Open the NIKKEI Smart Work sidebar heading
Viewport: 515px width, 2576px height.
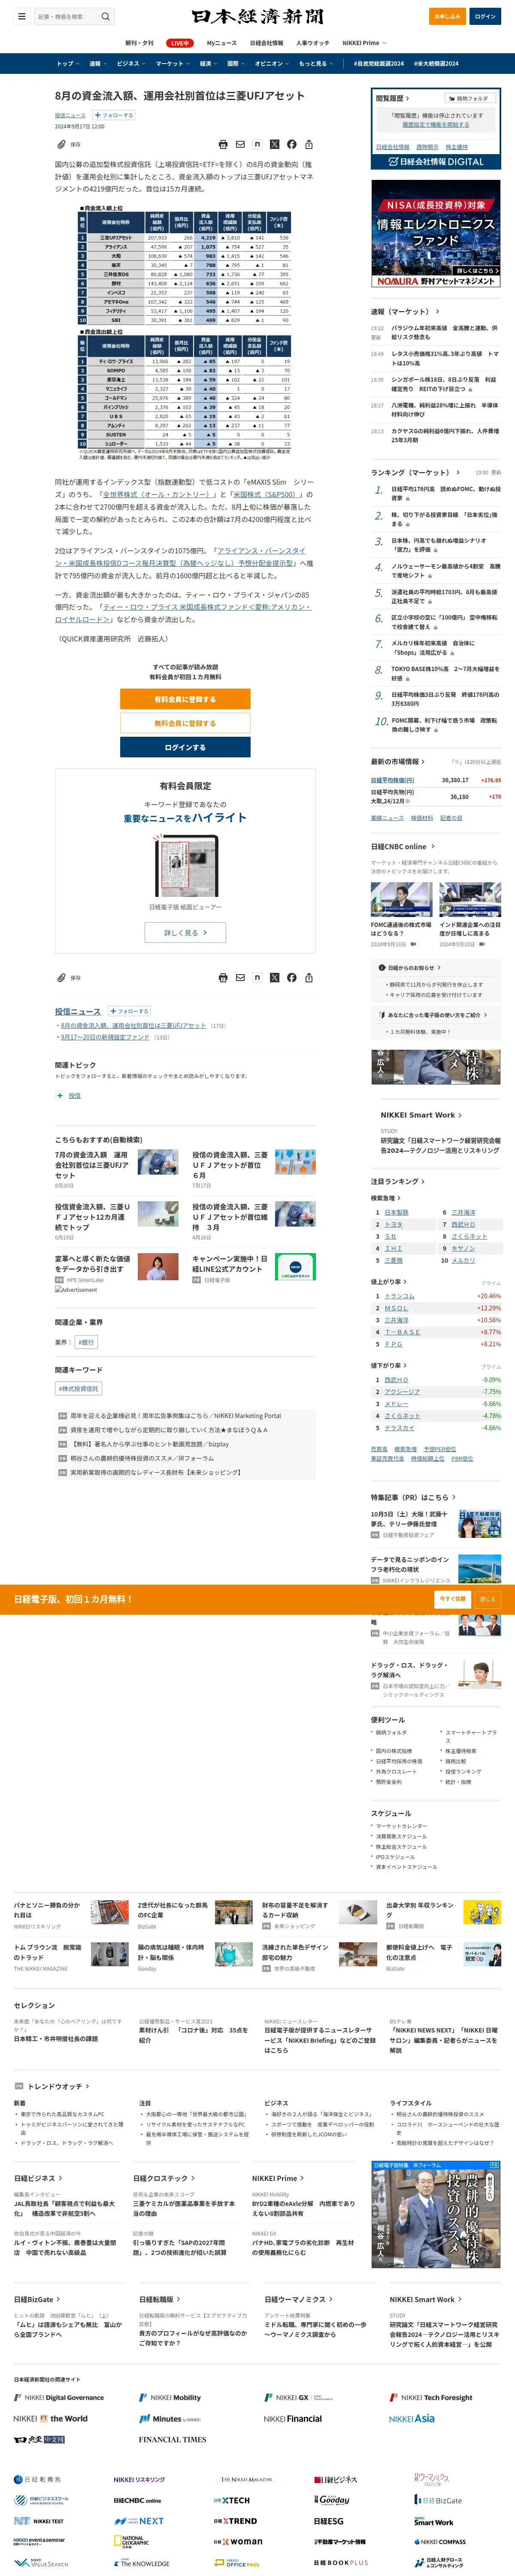tap(420, 1115)
